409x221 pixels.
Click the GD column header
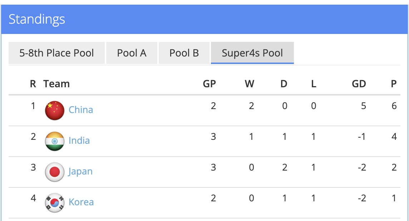click(359, 84)
